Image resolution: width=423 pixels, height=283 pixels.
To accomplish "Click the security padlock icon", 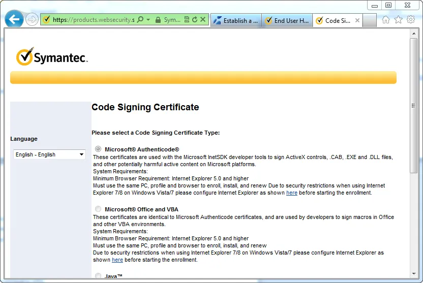I will coord(158,20).
